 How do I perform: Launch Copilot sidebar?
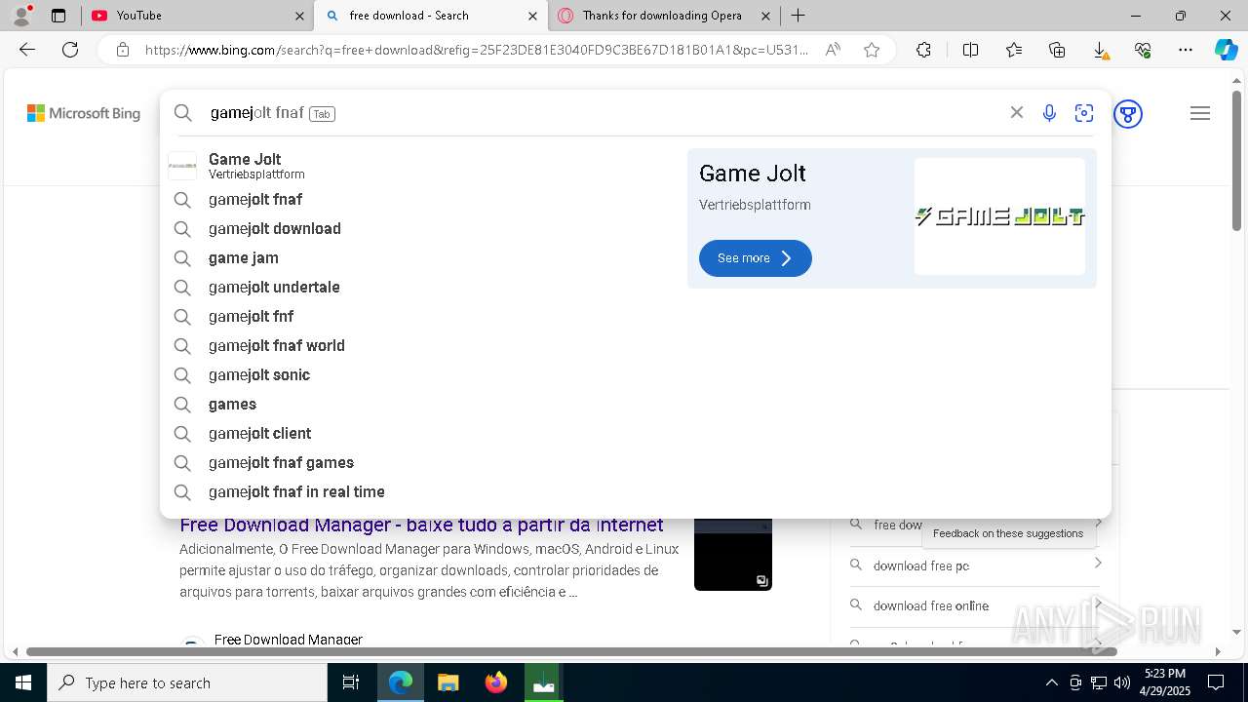tap(1226, 50)
